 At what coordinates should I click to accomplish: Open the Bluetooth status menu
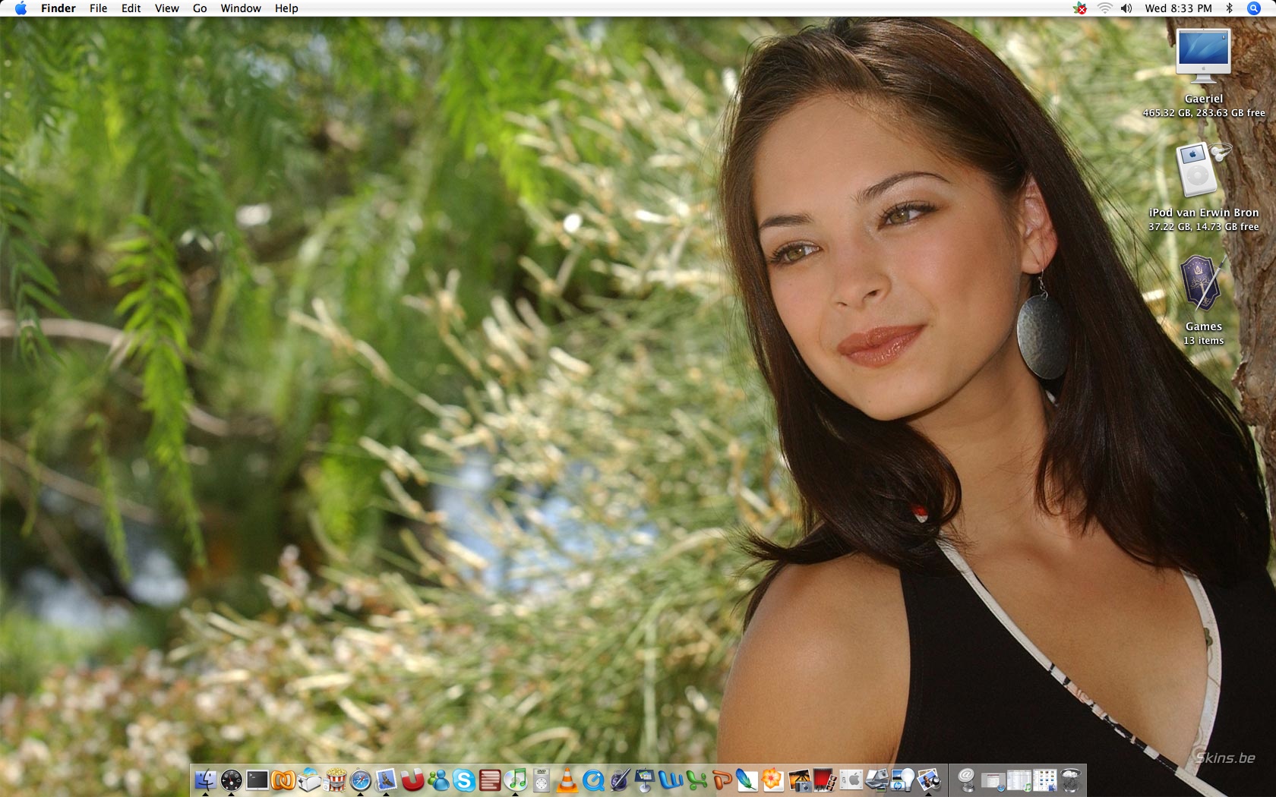click(x=1229, y=8)
